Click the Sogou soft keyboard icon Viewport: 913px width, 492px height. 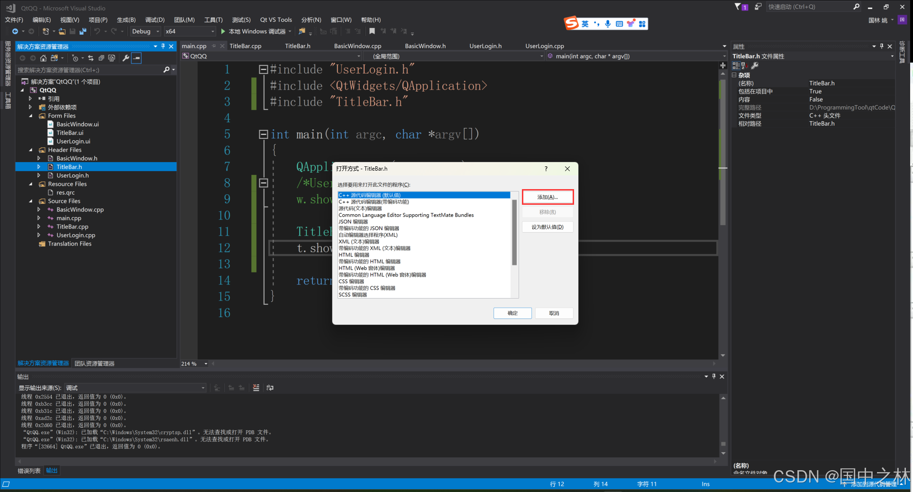[619, 24]
